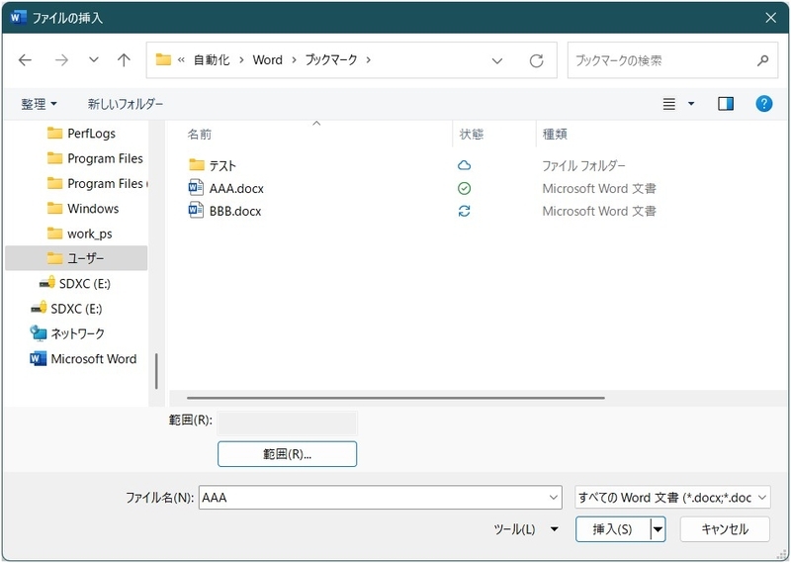Go back with the left arrow
The height and width of the screenshot is (563, 791).
25,60
